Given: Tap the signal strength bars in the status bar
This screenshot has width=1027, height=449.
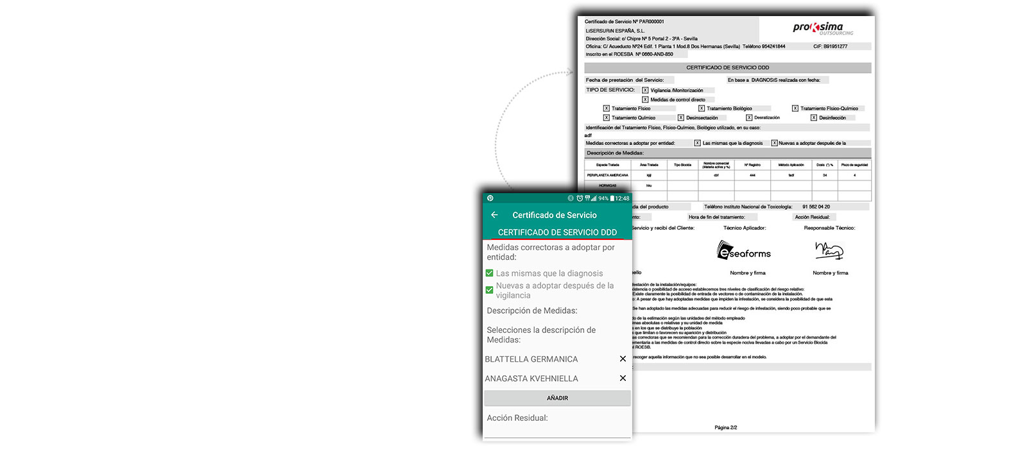Looking at the screenshot, I should (x=594, y=198).
